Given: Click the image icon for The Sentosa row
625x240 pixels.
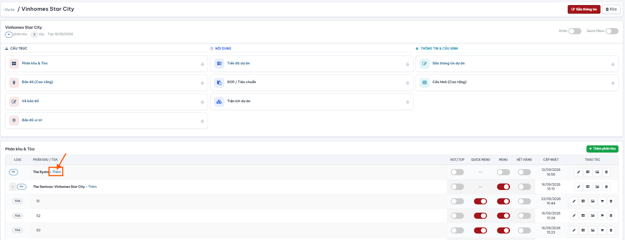Looking at the screenshot, I should point(597,187).
